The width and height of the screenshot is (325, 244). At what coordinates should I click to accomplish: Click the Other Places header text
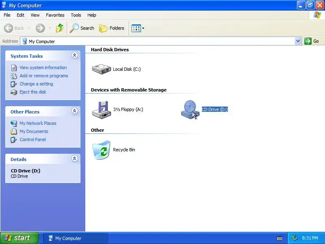click(25, 112)
